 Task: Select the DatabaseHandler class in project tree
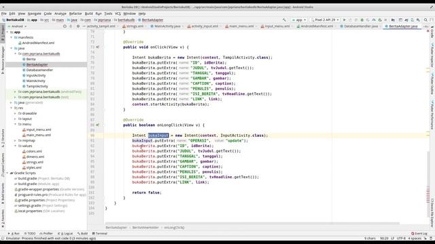39,70
